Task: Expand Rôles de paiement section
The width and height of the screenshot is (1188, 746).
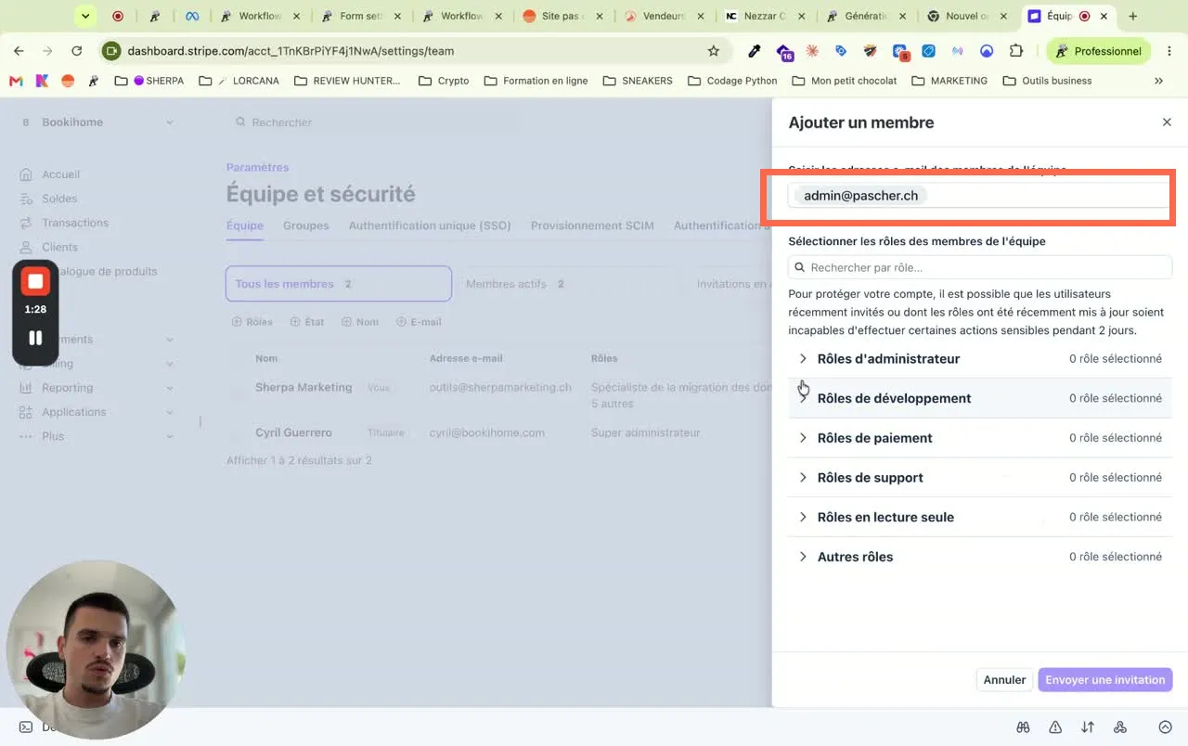Action: [980, 438]
